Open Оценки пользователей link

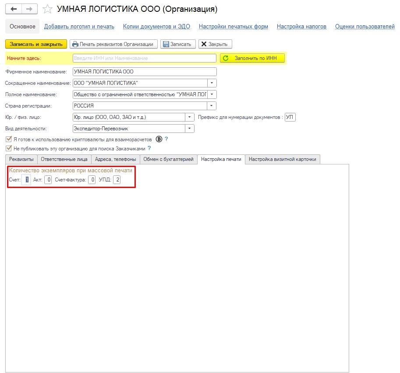coord(365,27)
